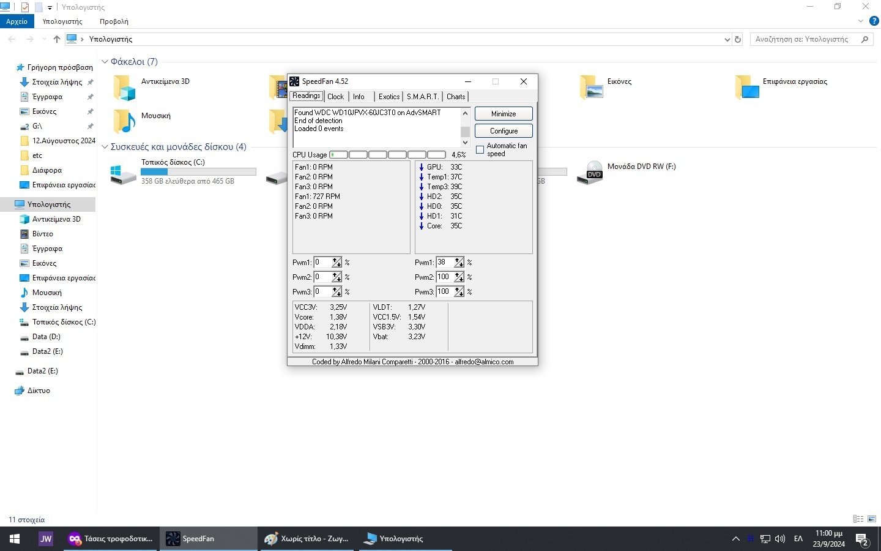This screenshot has height=551, width=881.
Task: Click the spinner arrows beside right Pwm3 value 100
Action: 459,291
